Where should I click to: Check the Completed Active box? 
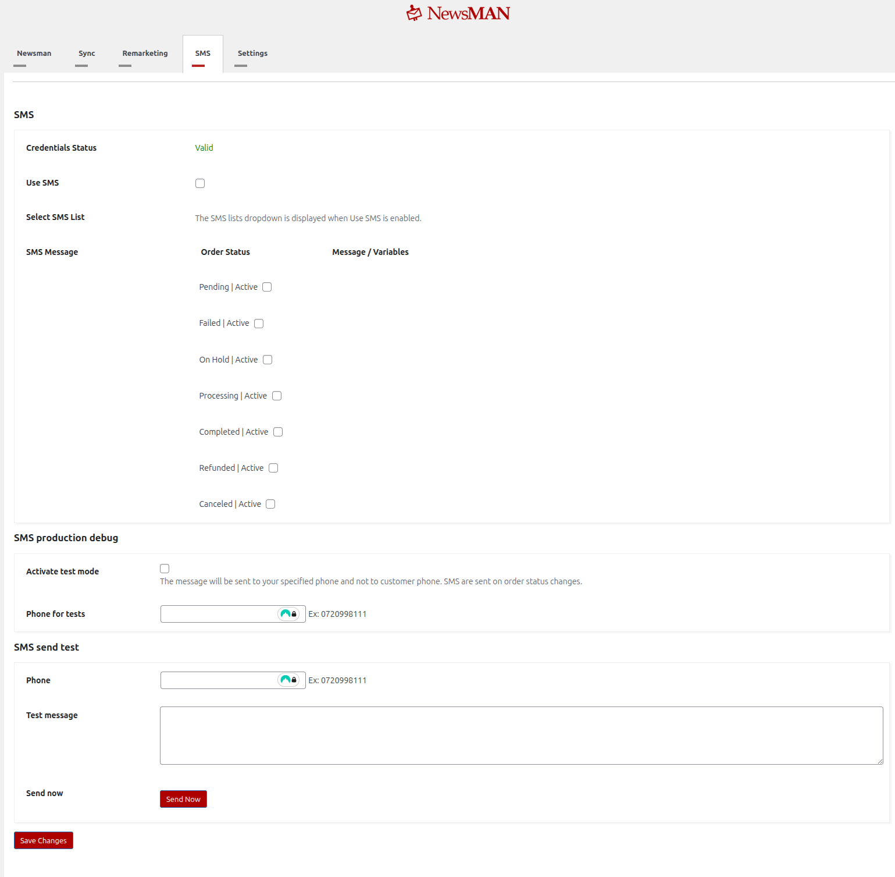278,432
